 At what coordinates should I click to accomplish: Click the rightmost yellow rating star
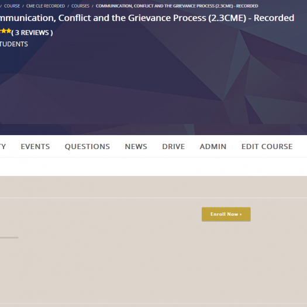pos(9,31)
